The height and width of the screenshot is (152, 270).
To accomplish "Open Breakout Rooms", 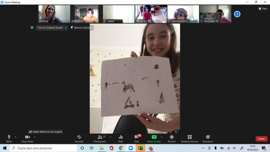I will 190,139.
